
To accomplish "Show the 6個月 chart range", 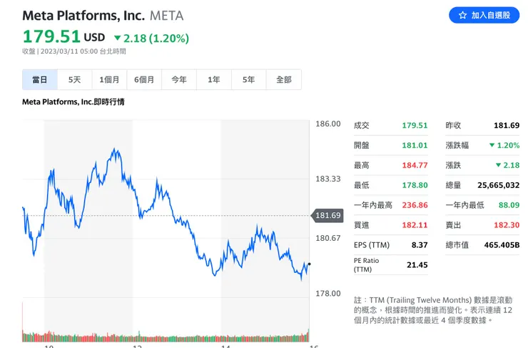I will 144,80.
